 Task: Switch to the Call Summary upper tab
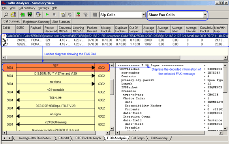[x=12, y=21]
